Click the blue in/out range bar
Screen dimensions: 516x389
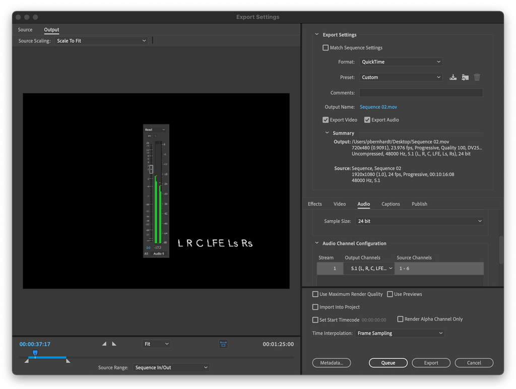[47, 357]
